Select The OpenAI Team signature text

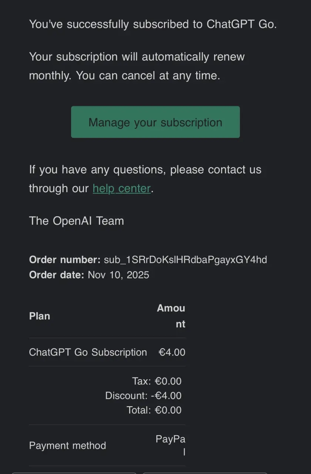click(x=76, y=221)
